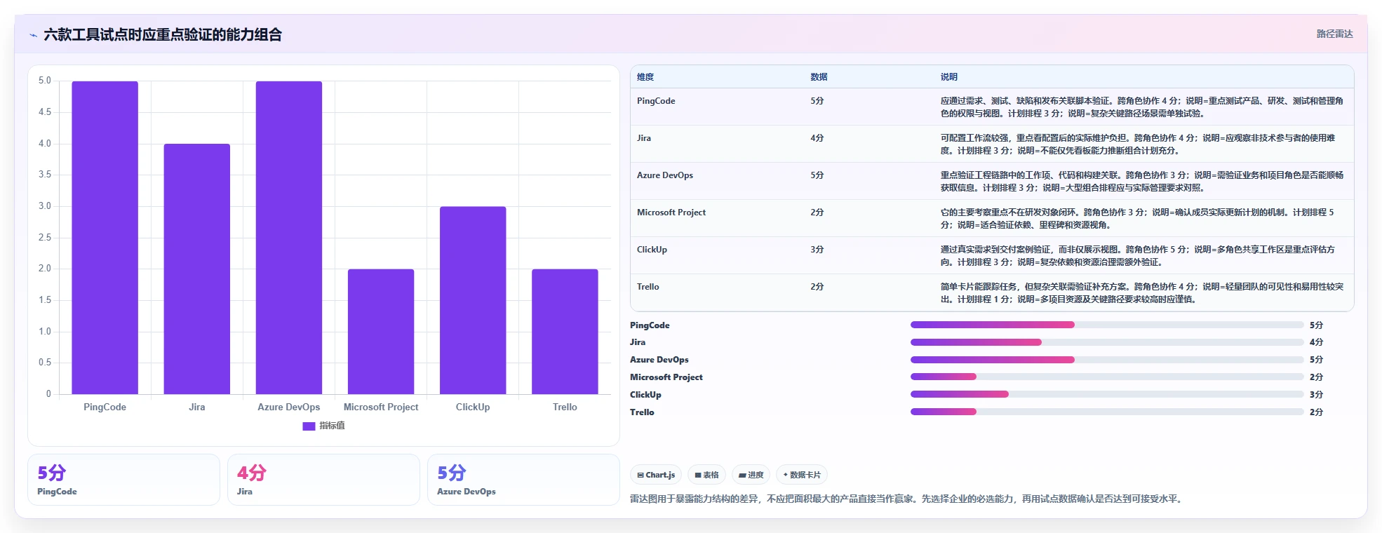This screenshot has width=1382, height=533.
Task: Click the PingCode label under chart axis
Action: click(105, 407)
